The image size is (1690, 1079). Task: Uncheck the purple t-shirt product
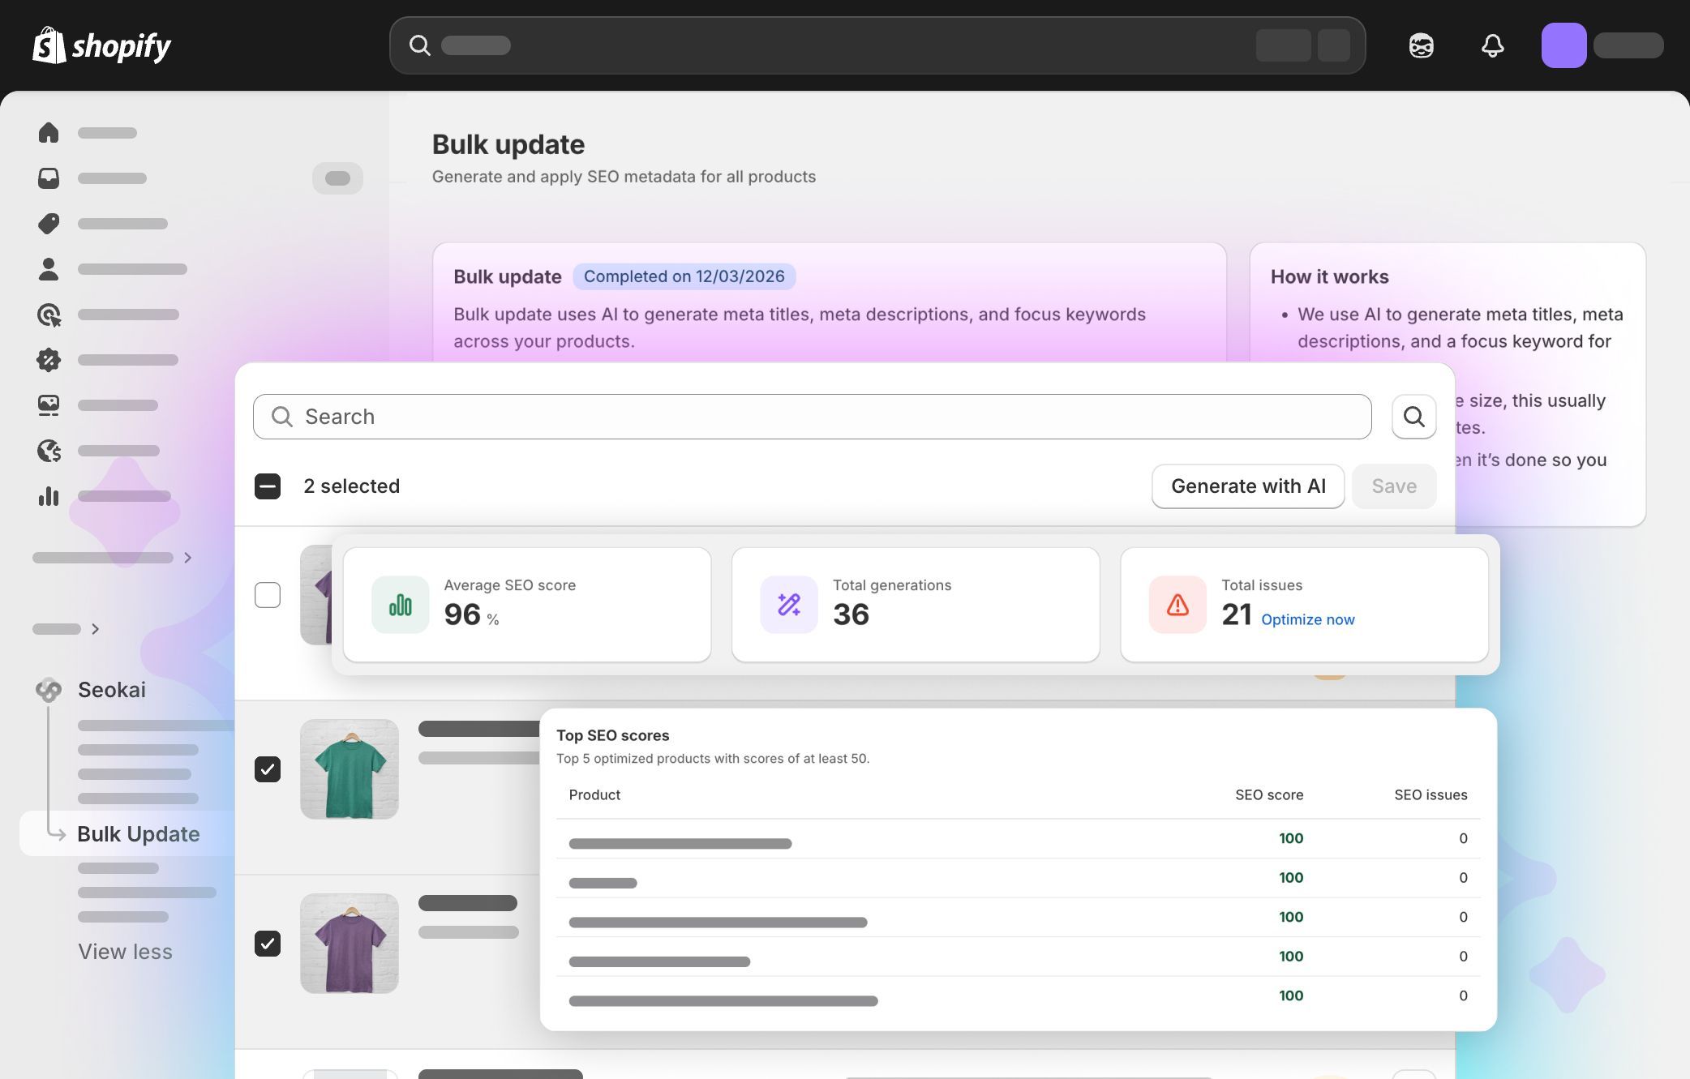[x=268, y=943]
